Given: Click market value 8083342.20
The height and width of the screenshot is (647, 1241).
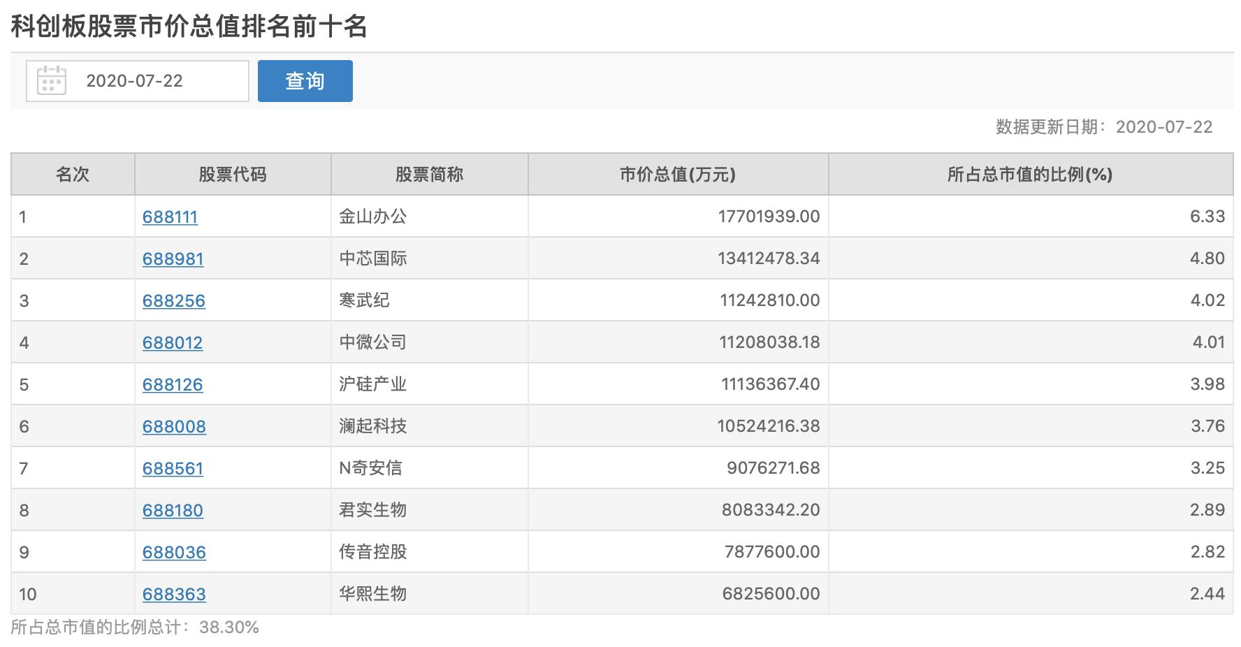Looking at the screenshot, I should click(771, 510).
